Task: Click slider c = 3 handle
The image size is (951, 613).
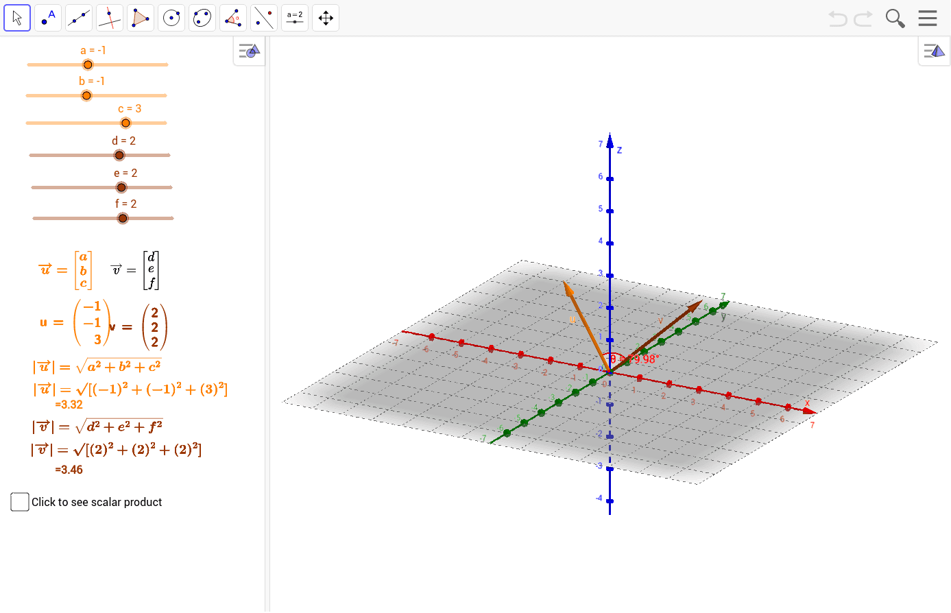Action: tap(125, 123)
